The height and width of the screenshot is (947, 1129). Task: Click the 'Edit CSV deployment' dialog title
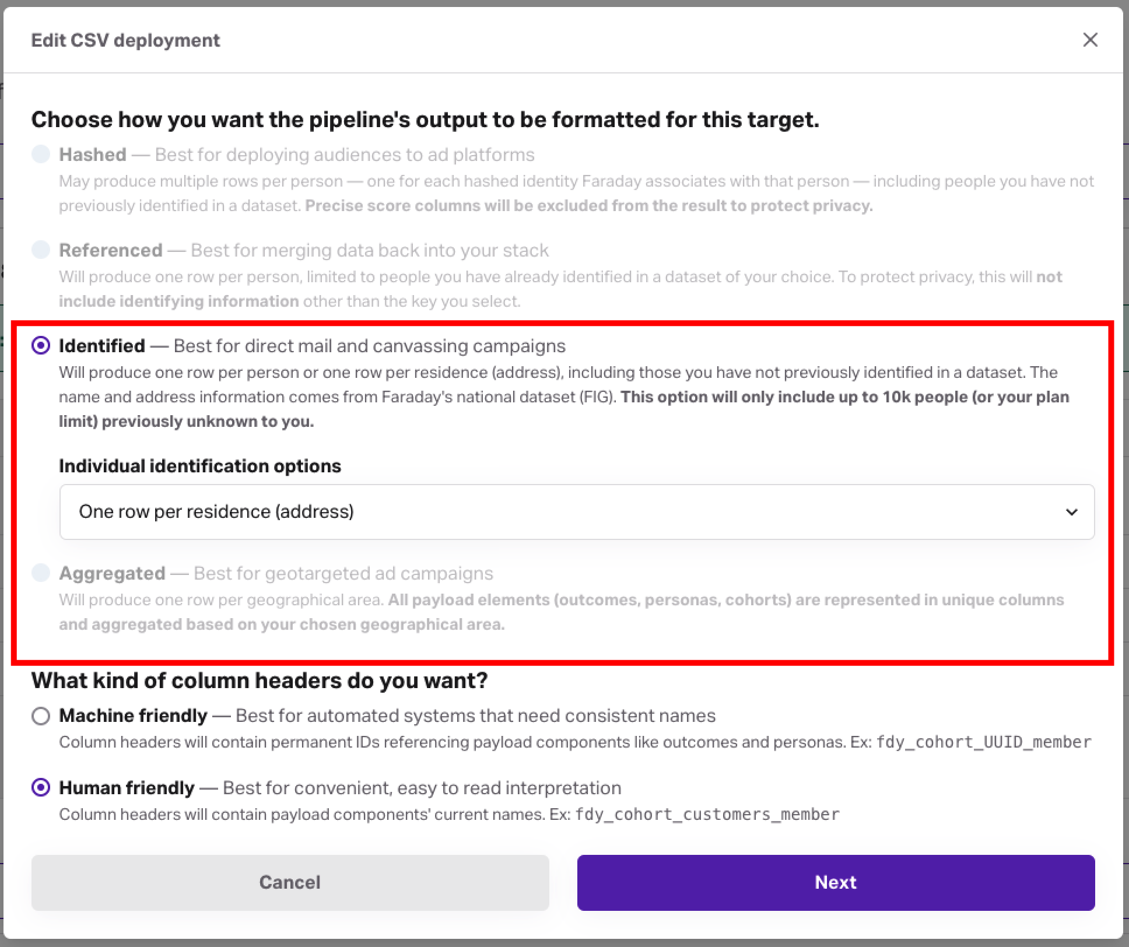[x=125, y=40]
